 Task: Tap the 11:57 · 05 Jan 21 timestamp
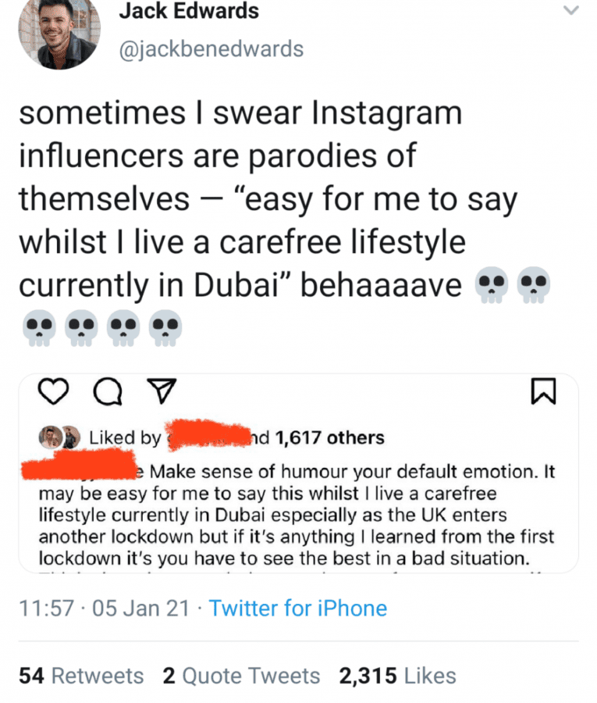pos(105,608)
